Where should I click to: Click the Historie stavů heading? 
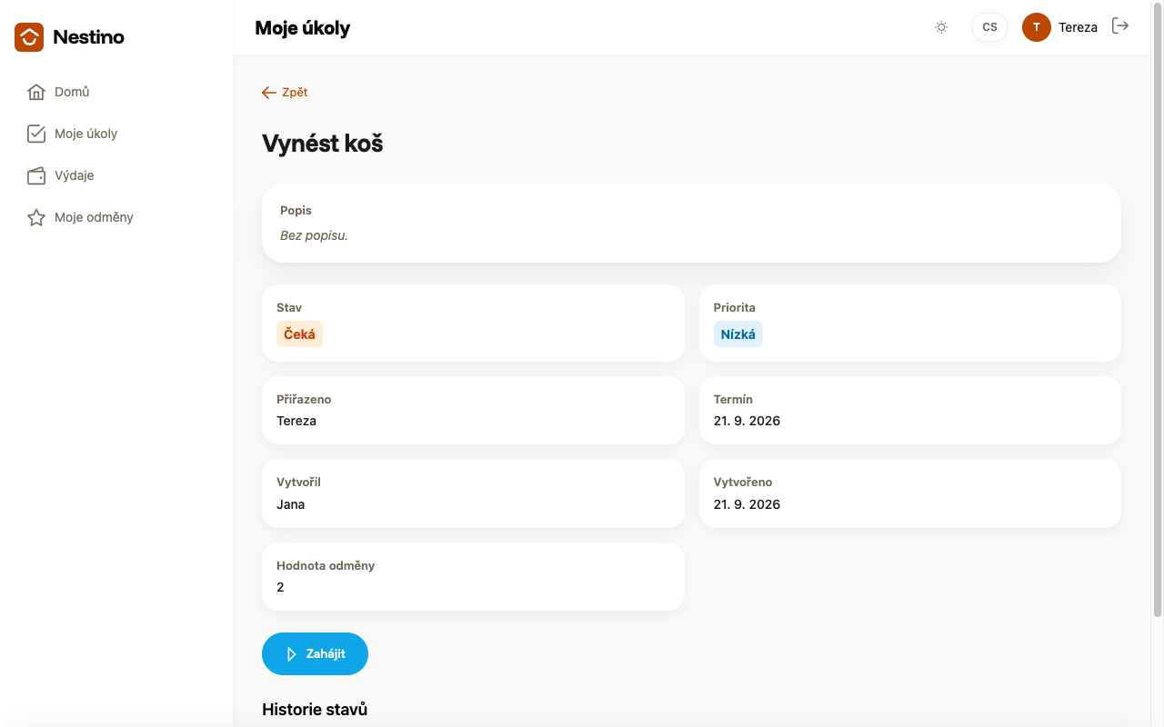315,710
